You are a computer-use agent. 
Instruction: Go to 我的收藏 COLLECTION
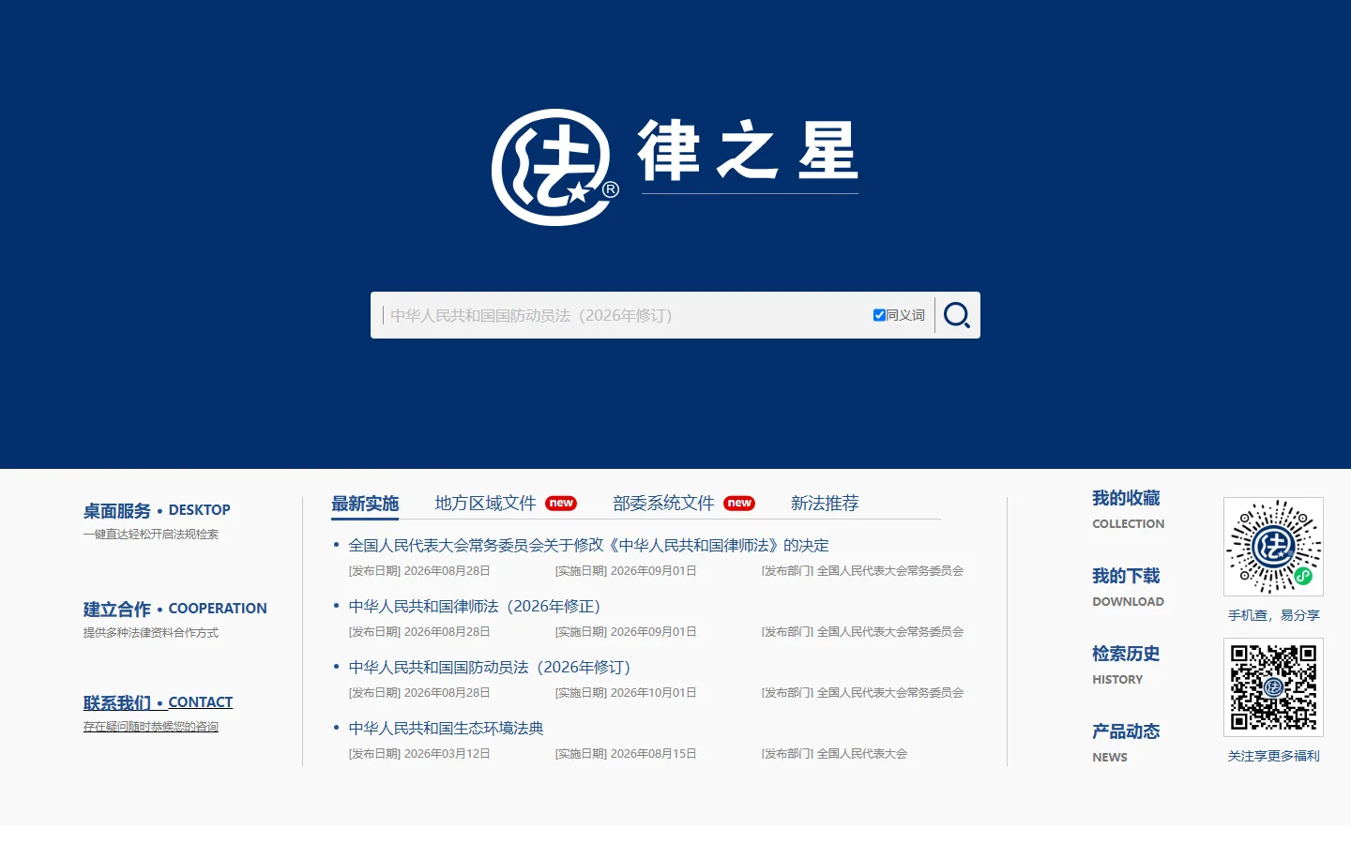[x=1128, y=509]
